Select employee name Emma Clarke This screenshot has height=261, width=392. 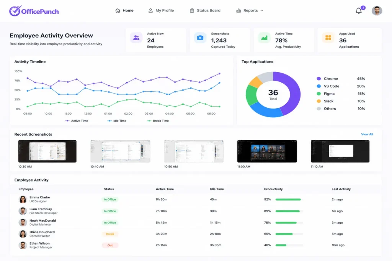pyautogui.click(x=39, y=197)
